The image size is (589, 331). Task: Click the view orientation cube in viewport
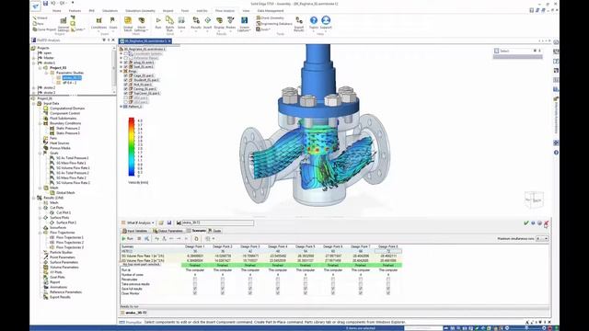[534, 200]
